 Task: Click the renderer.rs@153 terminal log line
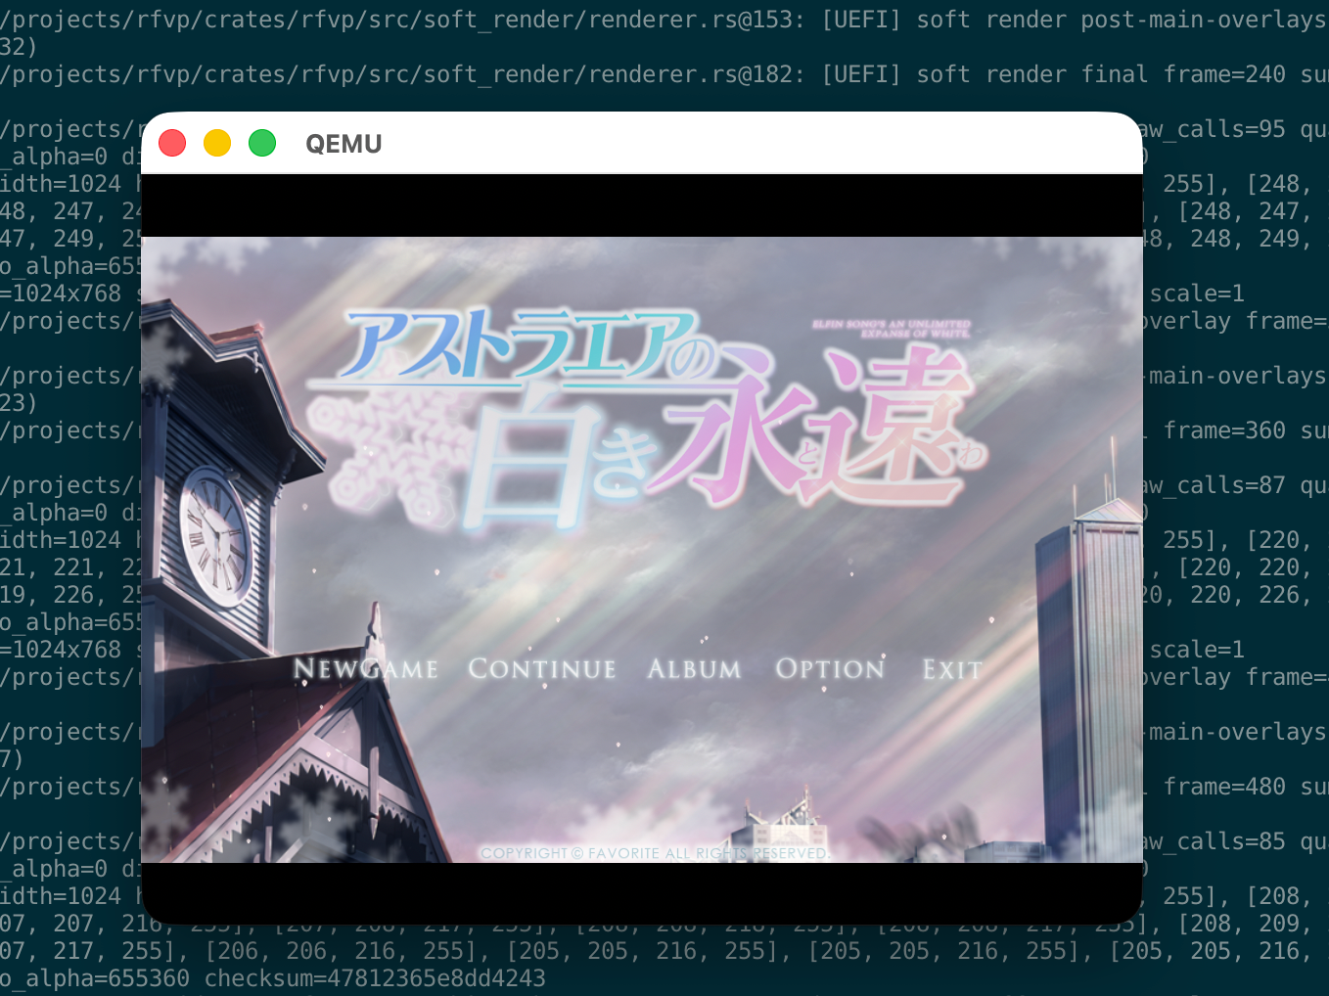pyautogui.click(x=664, y=20)
